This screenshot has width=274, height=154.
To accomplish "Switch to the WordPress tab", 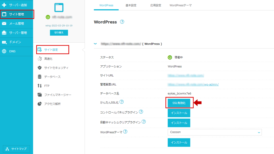I will (106, 5).
